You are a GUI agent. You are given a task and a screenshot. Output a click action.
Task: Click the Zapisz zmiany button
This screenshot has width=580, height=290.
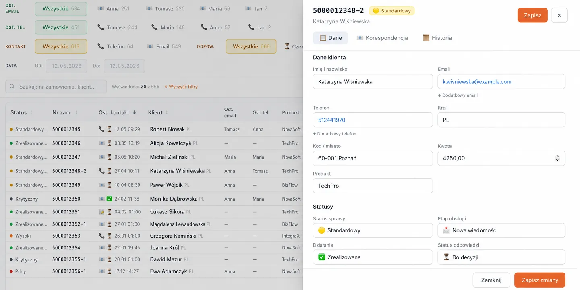[540, 280]
